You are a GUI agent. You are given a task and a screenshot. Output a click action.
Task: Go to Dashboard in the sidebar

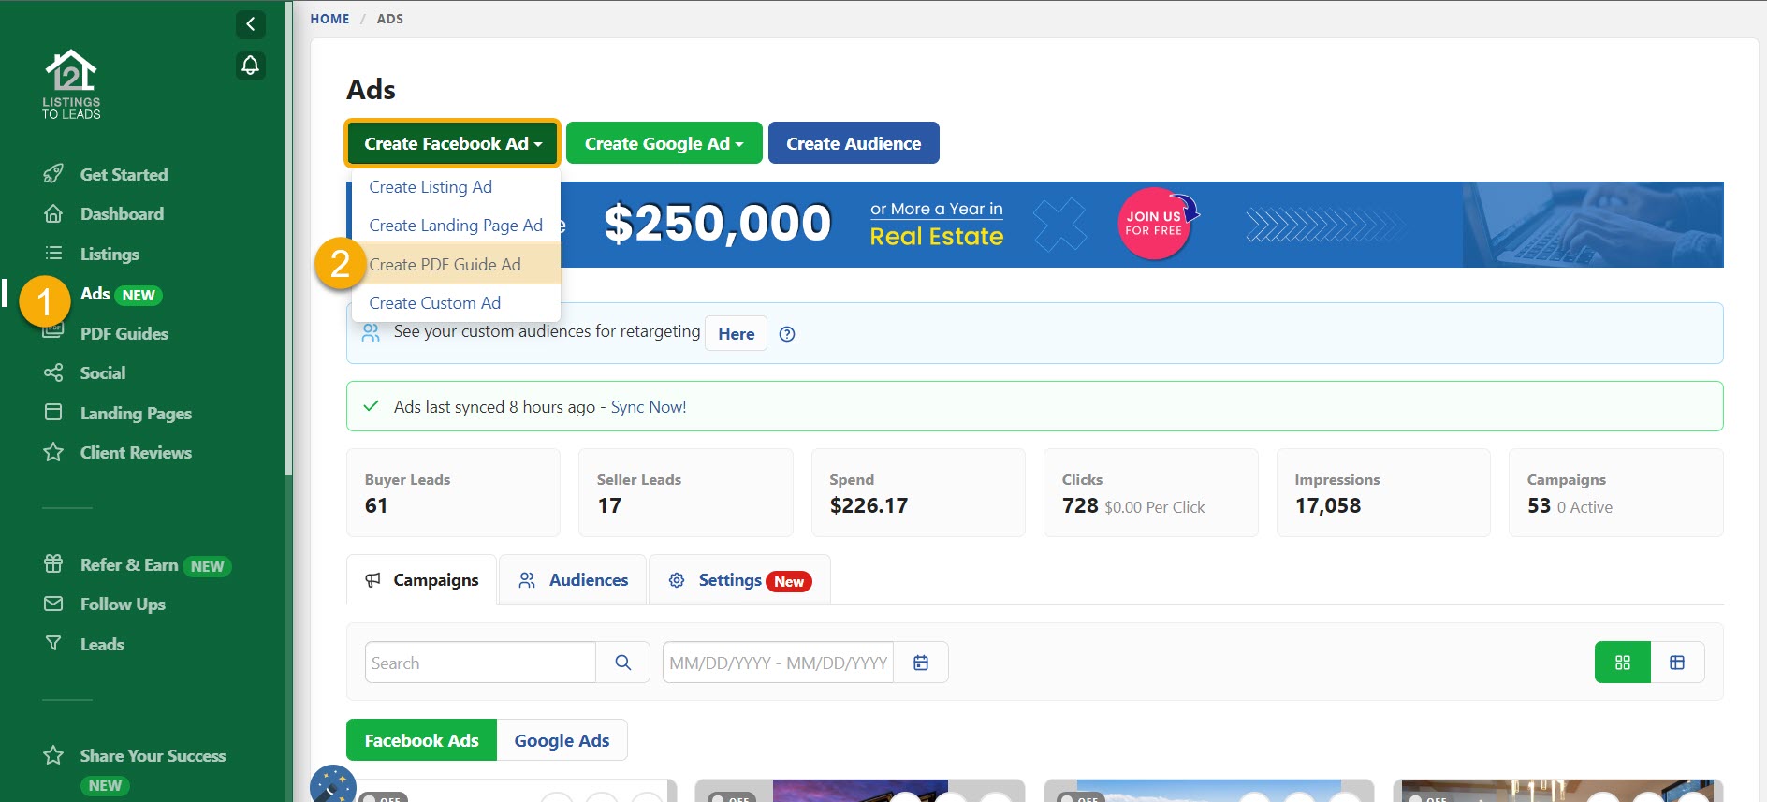122,214
